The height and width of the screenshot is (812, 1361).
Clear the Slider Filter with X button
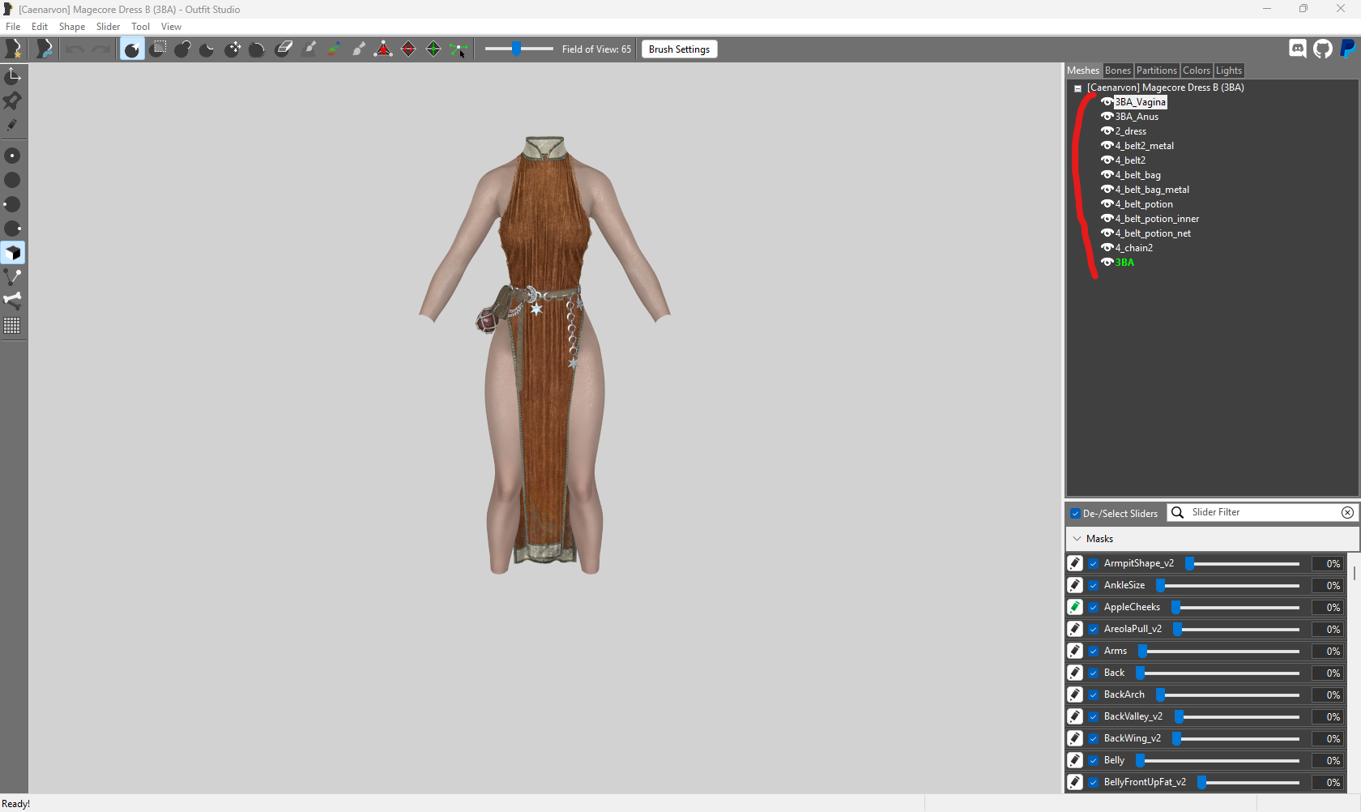point(1347,513)
